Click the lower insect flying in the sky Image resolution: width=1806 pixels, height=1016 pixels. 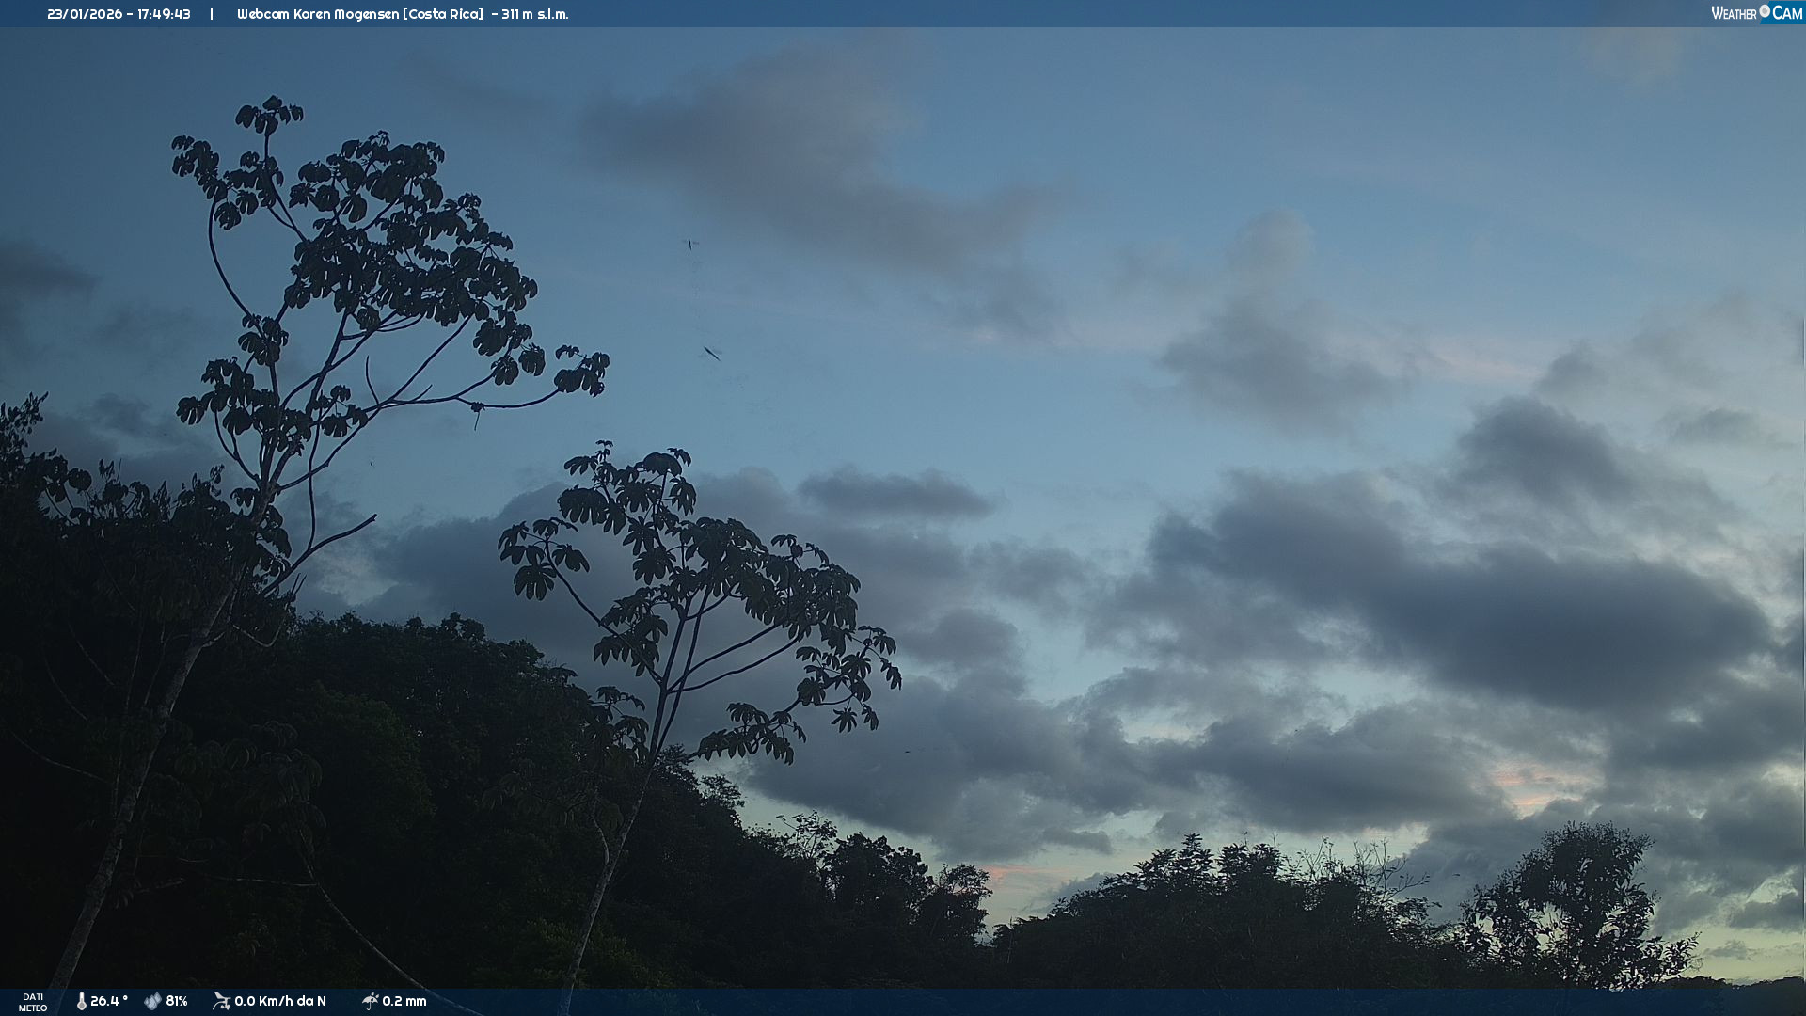[x=712, y=354]
